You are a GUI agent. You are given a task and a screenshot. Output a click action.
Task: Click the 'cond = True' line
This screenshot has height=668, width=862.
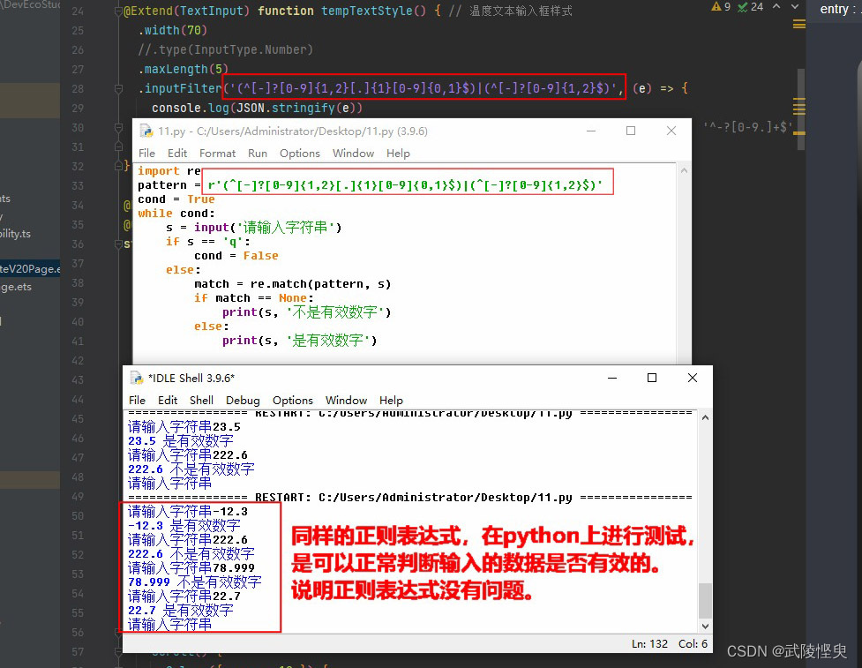[x=176, y=199]
